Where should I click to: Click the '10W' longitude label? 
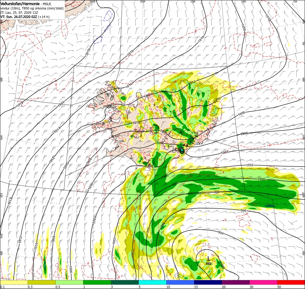pyautogui.click(x=243, y=2)
